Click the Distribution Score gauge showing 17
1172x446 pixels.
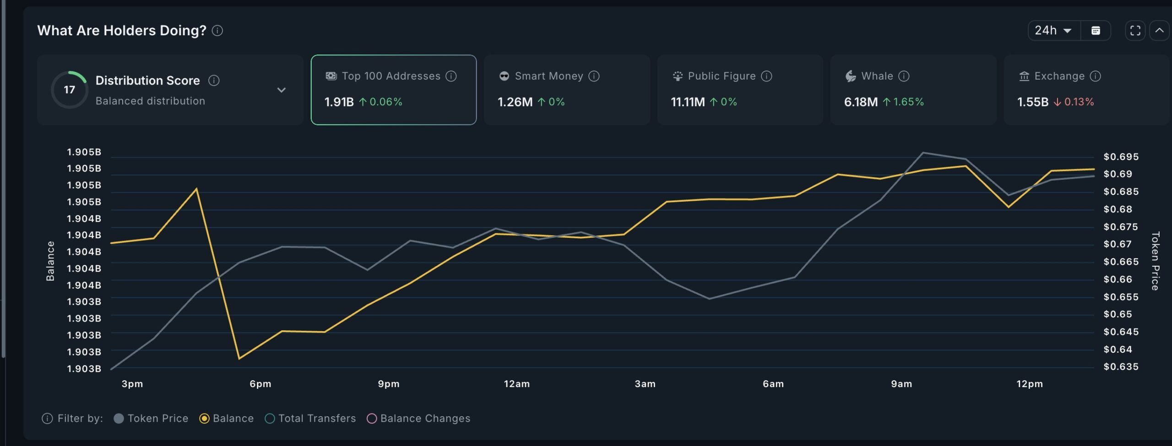pos(70,89)
